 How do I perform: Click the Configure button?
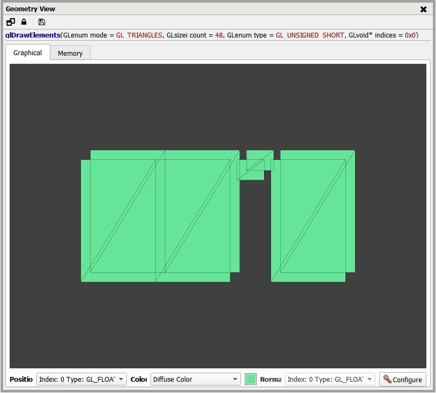point(403,379)
